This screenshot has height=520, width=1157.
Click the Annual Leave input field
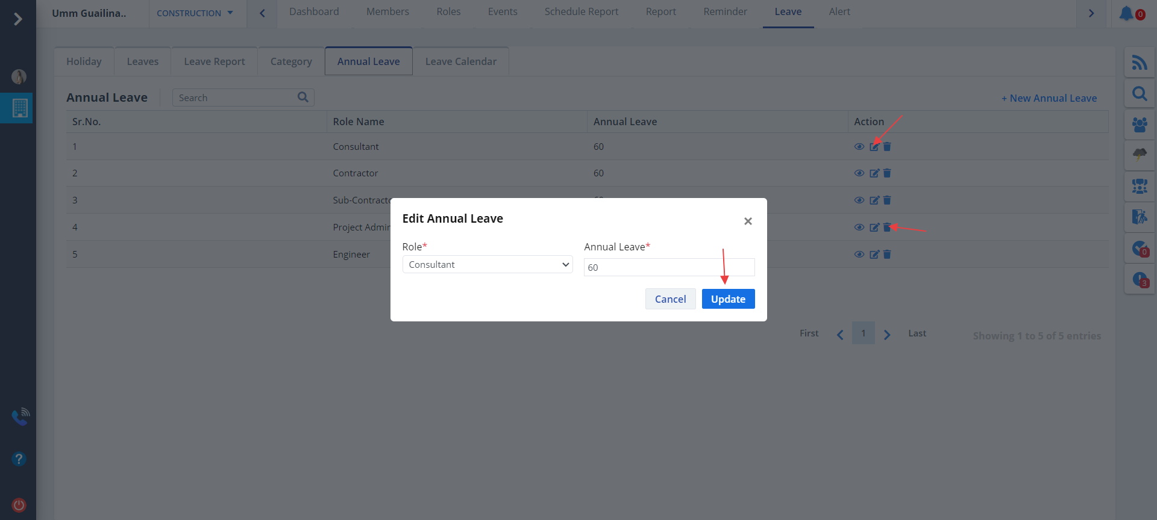coord(669,268)
